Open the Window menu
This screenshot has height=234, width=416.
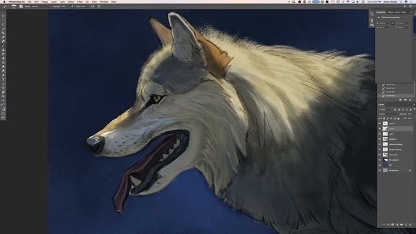[x=104, y=1]
